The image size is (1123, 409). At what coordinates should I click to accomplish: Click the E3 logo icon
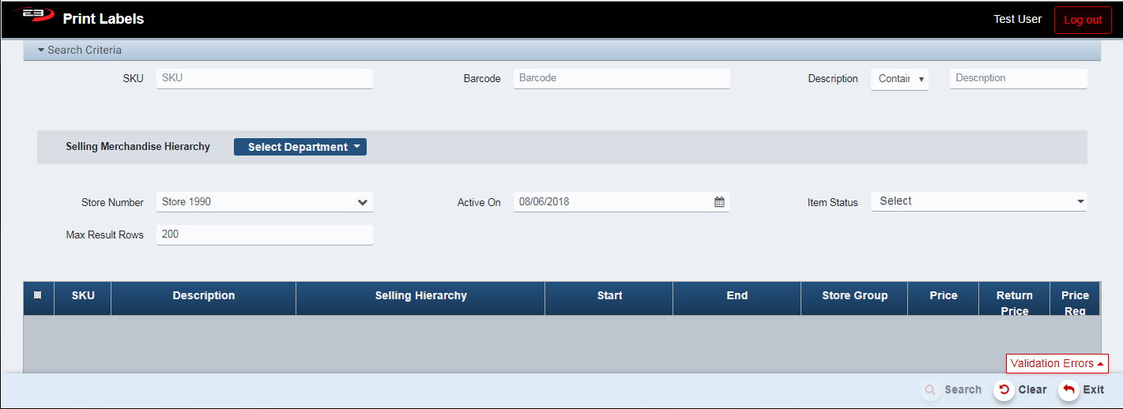(x=32, y=15)
